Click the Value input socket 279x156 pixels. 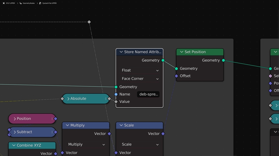click(116, 102)
